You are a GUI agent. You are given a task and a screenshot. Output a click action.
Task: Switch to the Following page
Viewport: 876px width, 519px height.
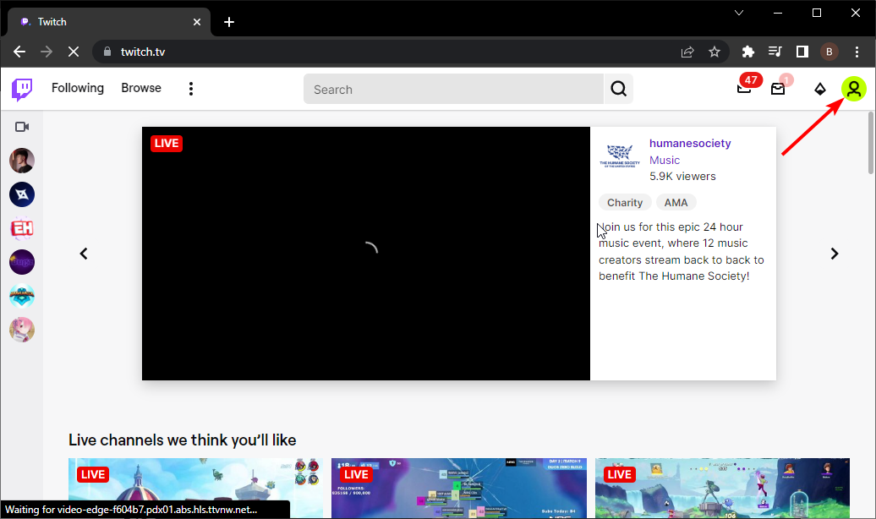pos(78,88)
